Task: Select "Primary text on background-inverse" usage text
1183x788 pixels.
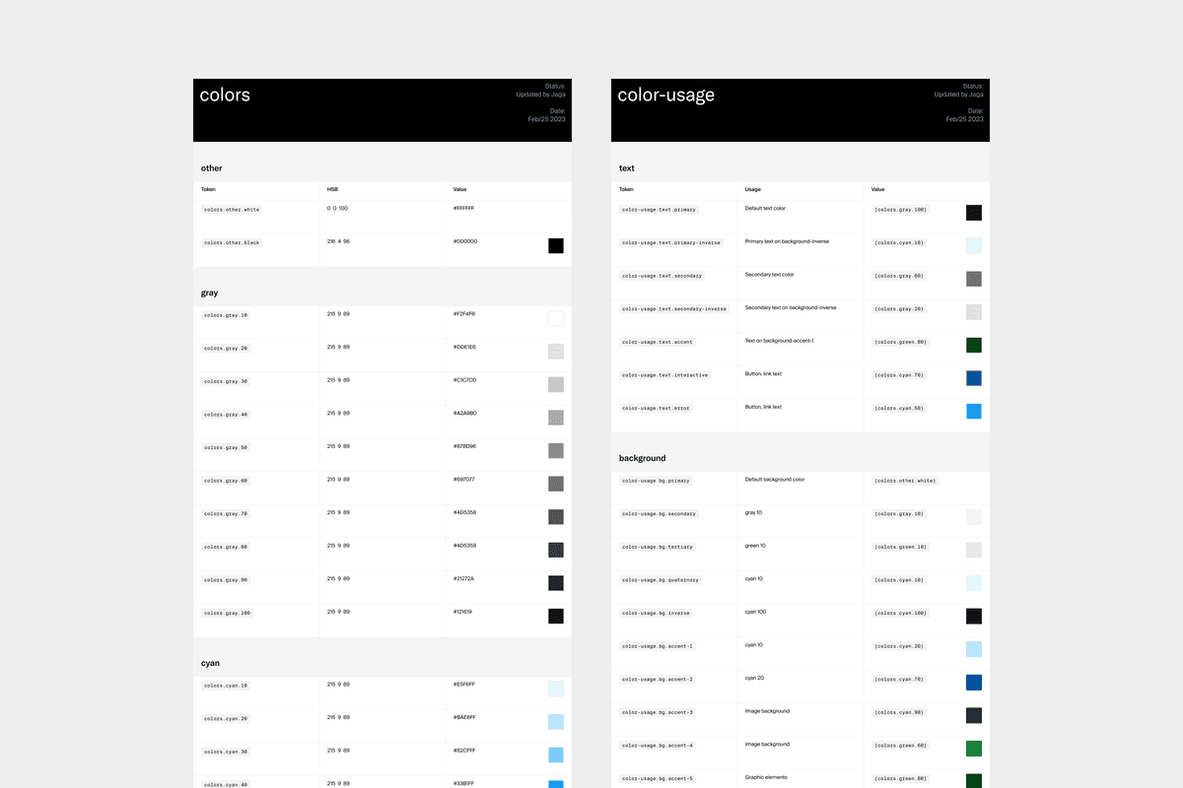Action: point(791,241)
